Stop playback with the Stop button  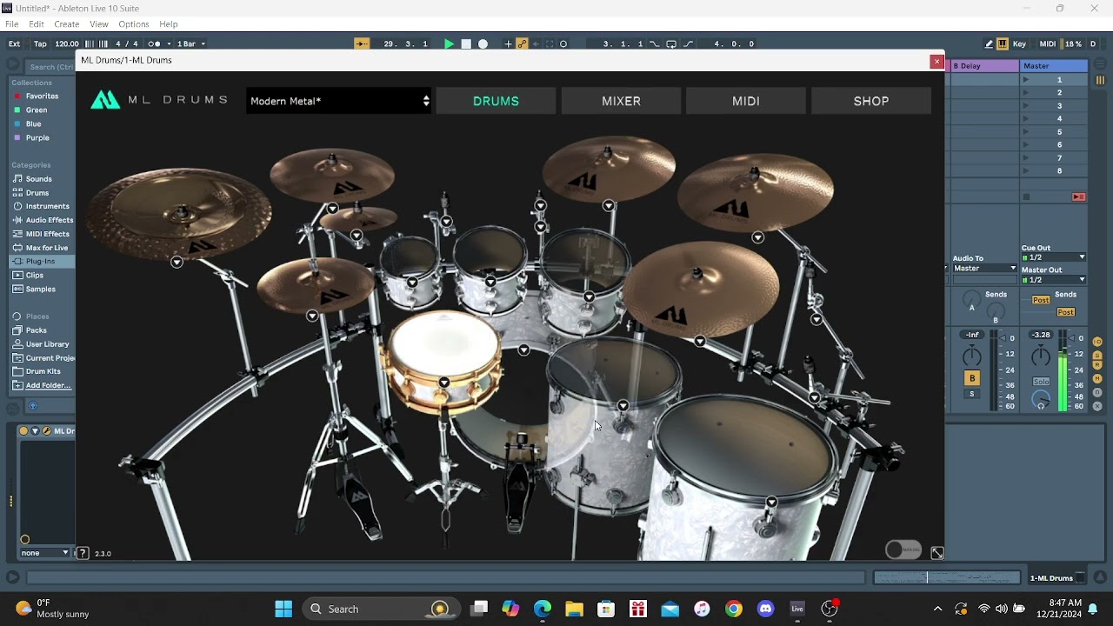466,43
